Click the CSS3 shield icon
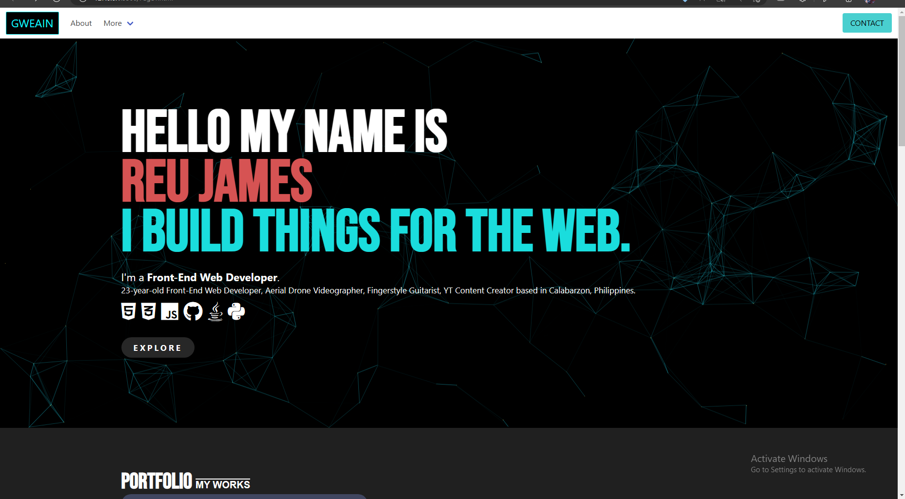This screenshot has height=499, width=905. (x=148, y=311)
